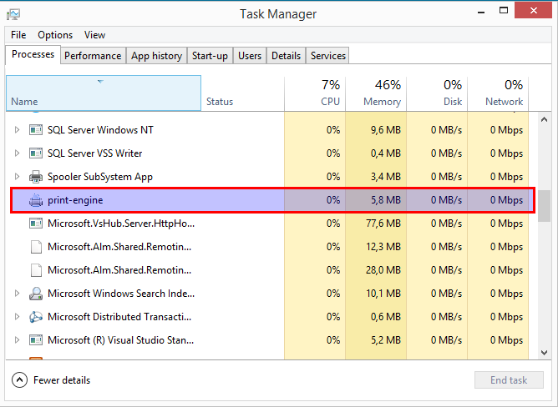Sort by the CPU column header
Image resolution: width=558 pixels, height=407 pixels.
tap(315, 93)
